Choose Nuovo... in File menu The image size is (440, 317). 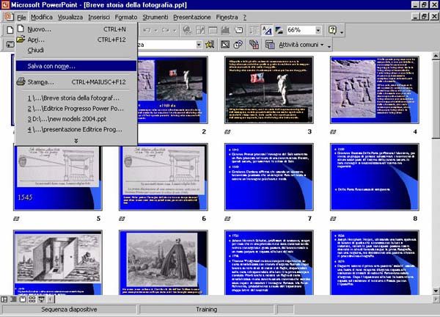pos(76,29)
